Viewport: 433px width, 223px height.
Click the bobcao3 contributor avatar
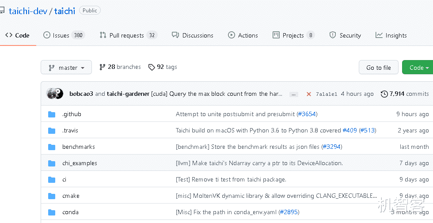(x=51, y=94)
